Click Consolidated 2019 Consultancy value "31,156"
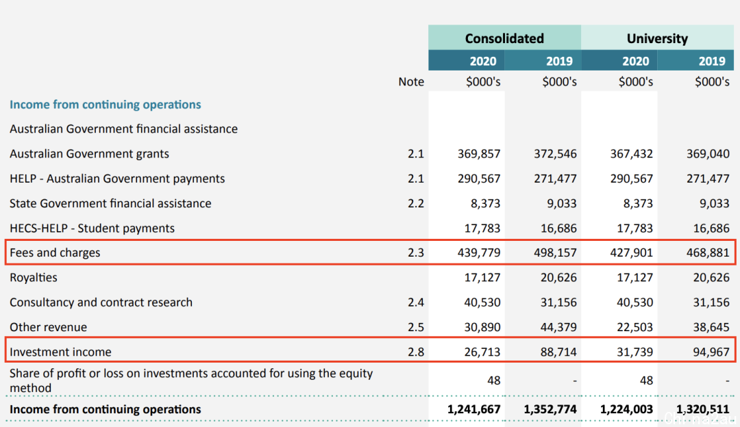Screen dimensions: 740x427 (x=559, y=302)
